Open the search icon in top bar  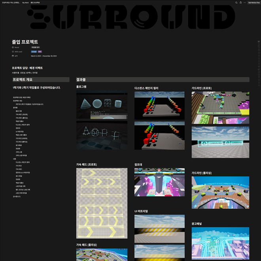[x=236, y=2]
